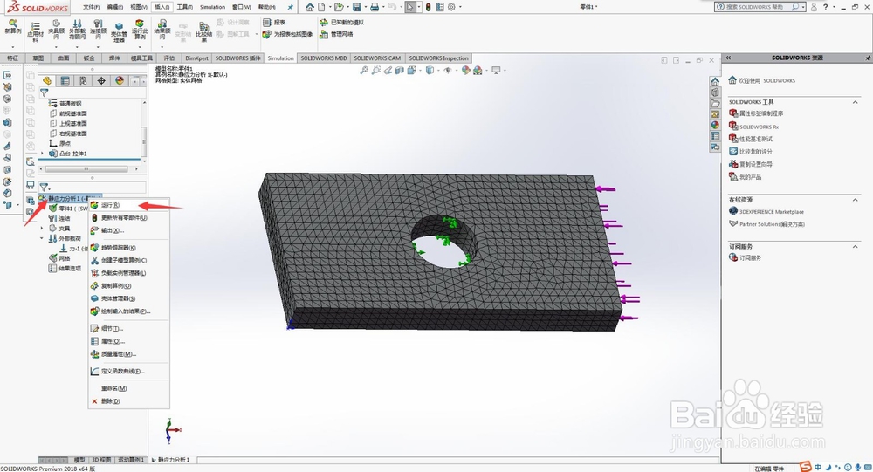Viewport: 873px width, 472px height.
Task: Open the 连接顾问 connections advisor icon
Action: [x=98, y=30]
